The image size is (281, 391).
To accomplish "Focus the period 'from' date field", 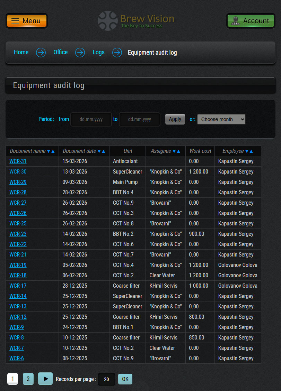I will tap(91, 119).
